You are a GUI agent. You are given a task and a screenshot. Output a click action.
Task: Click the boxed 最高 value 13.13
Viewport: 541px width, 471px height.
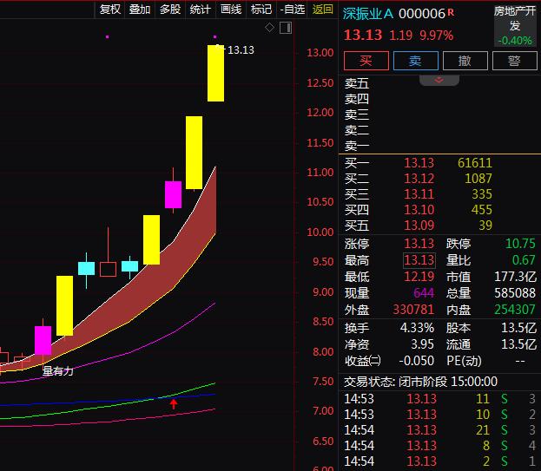419,260
